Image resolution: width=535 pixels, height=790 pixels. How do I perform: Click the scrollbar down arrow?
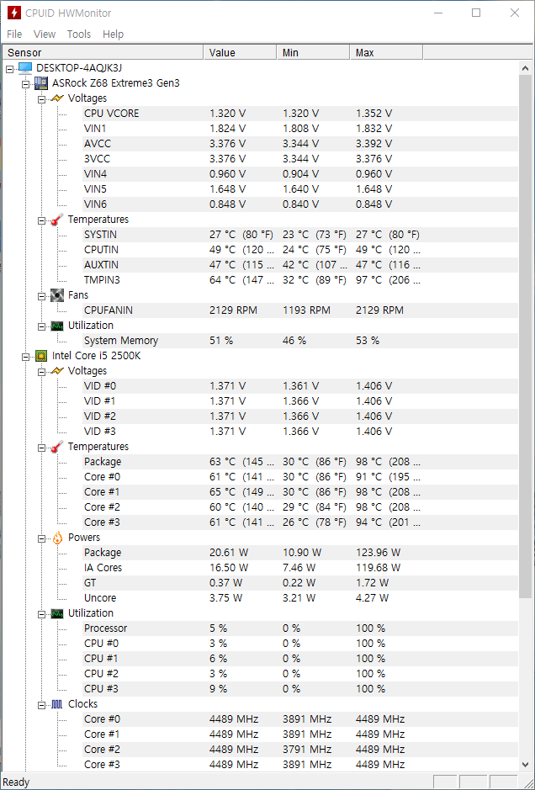point(526,764)
